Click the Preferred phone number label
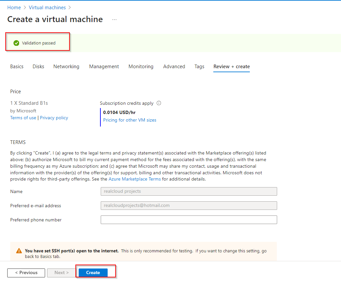The width and height of the screenshot is (341, 283). coord(36,220)
